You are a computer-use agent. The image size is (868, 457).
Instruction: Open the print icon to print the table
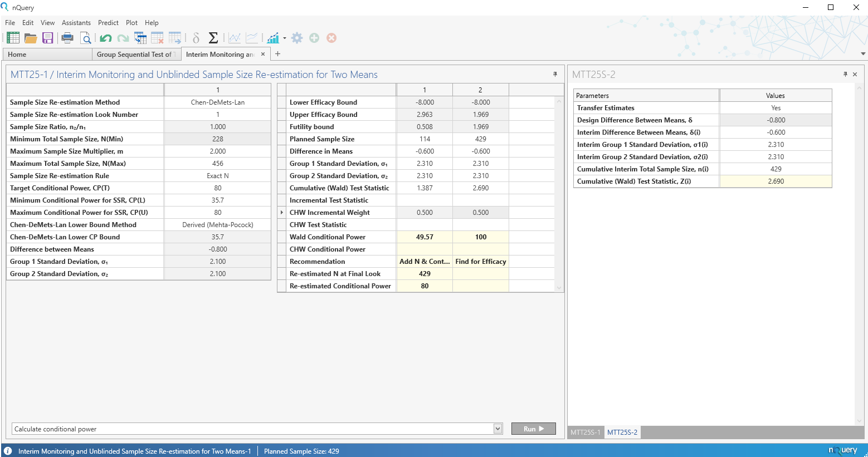pyautogui.click(x=67, y=38)
